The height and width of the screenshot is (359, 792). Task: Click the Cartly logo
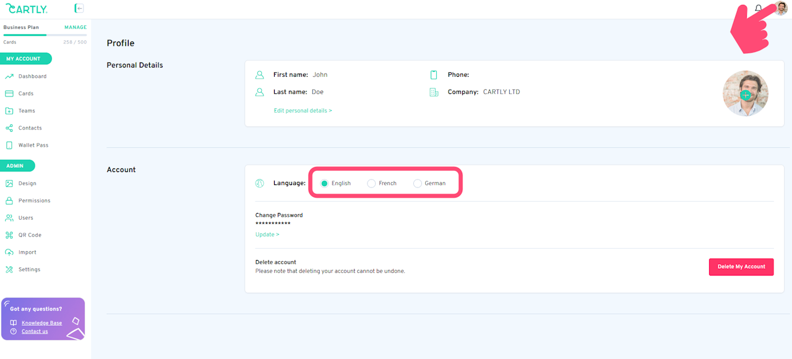tap(27, 9)
